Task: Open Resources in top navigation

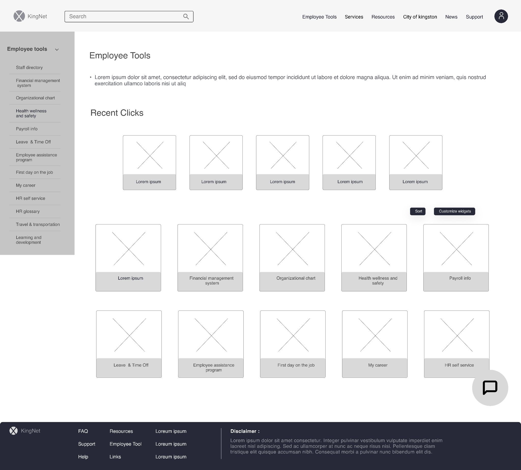Action: 383,17
